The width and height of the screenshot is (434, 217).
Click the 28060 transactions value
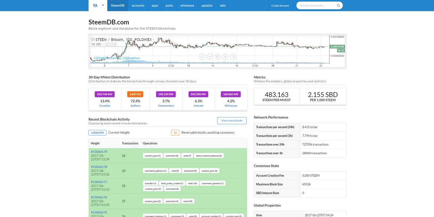(315, 153)
